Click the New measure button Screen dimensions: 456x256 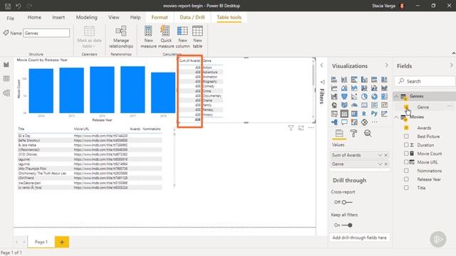[x=148, y=36]
